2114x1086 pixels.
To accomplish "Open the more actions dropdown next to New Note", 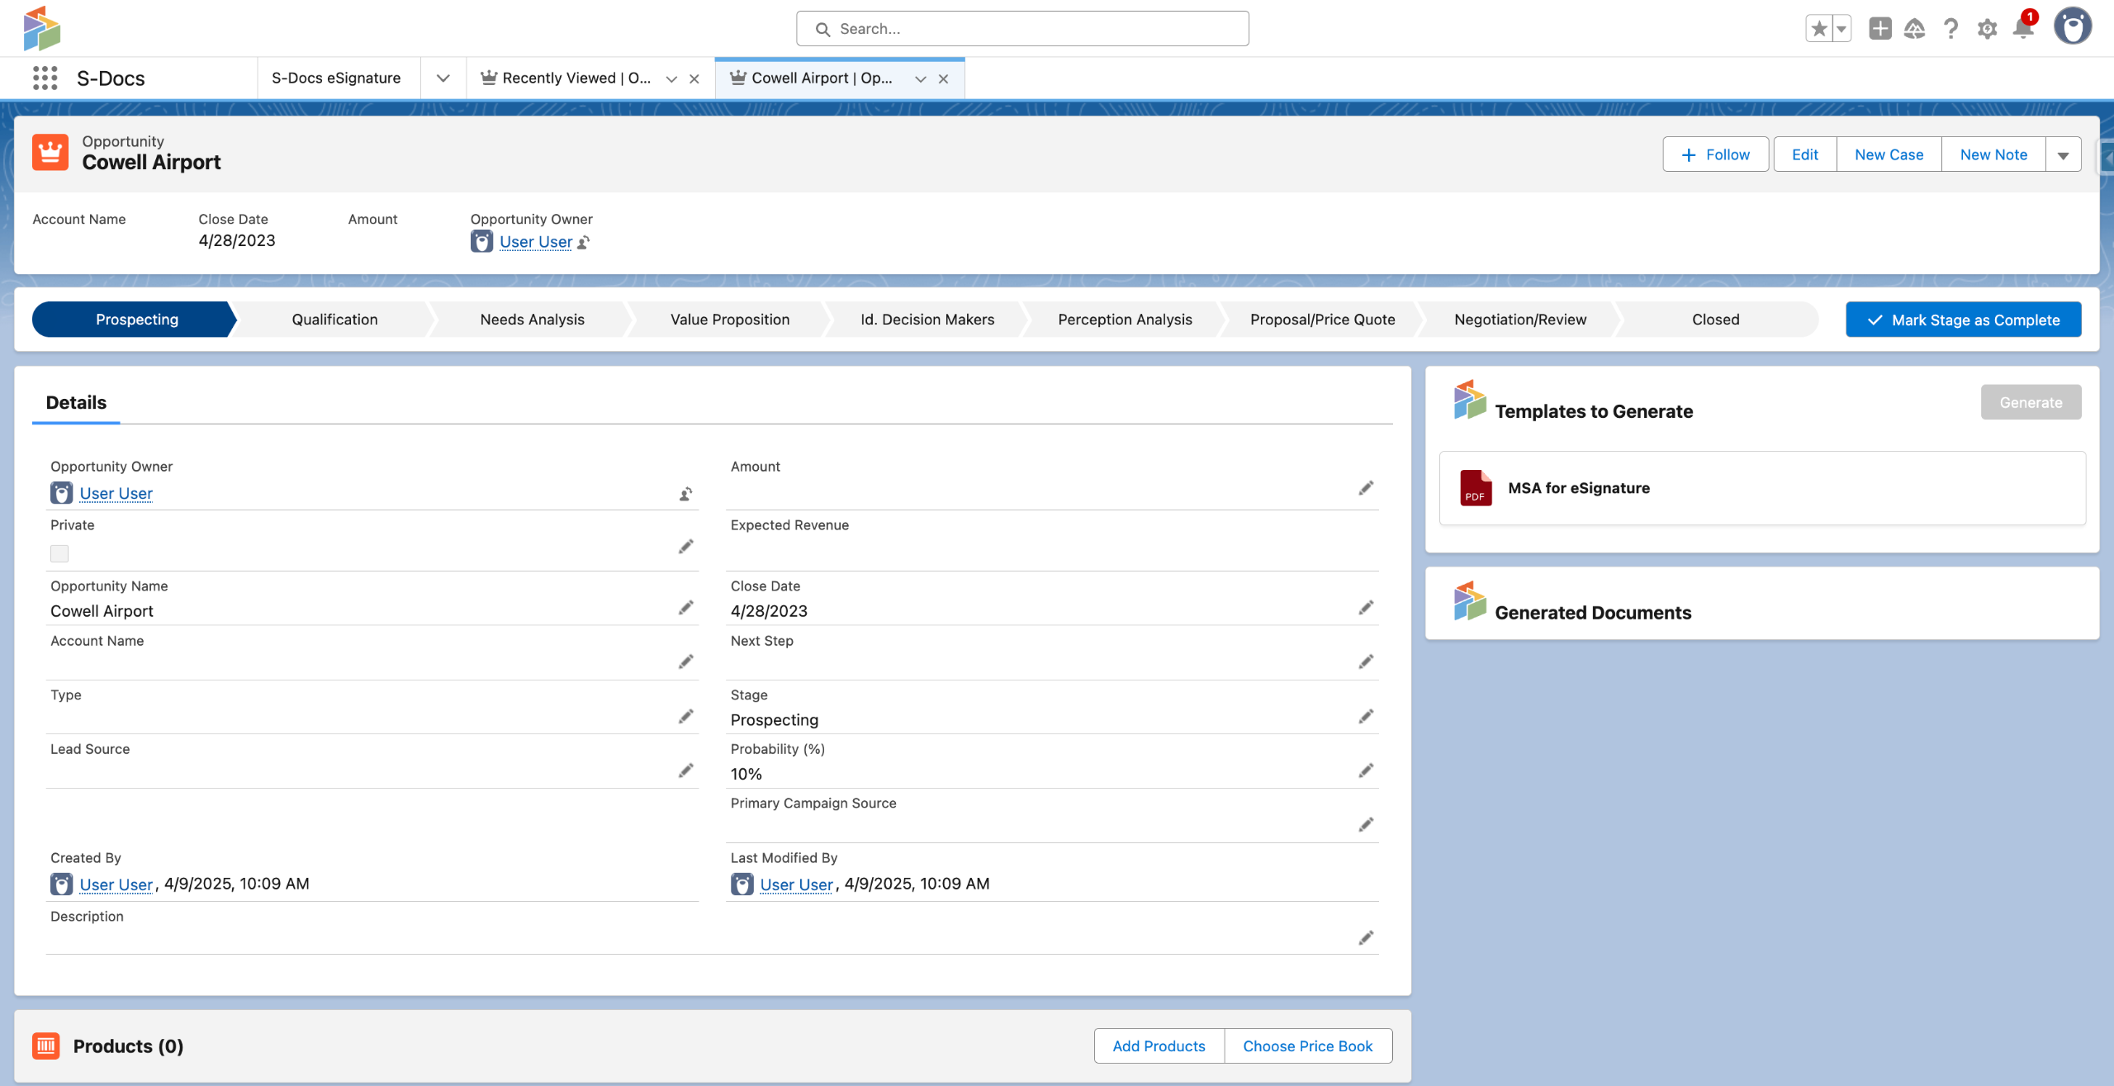I will [x=2063, y=155].
